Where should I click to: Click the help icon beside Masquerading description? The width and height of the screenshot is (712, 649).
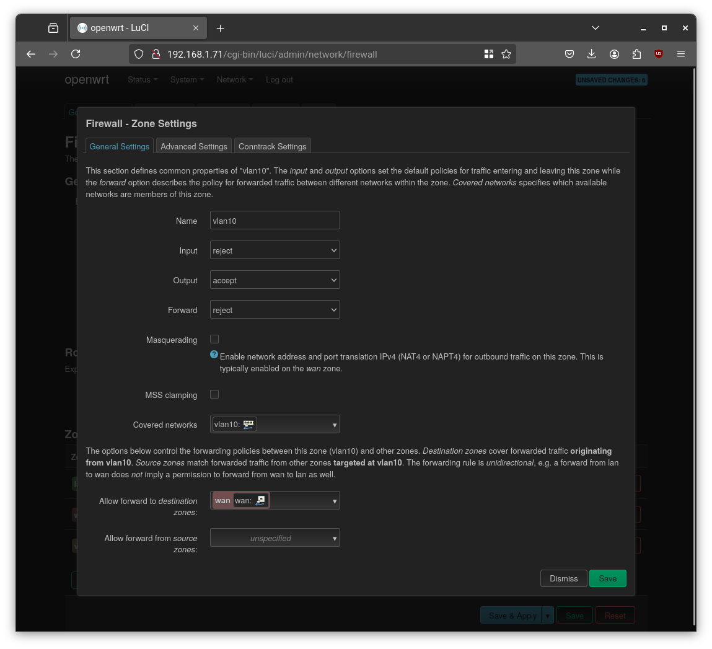pos(214,354)
